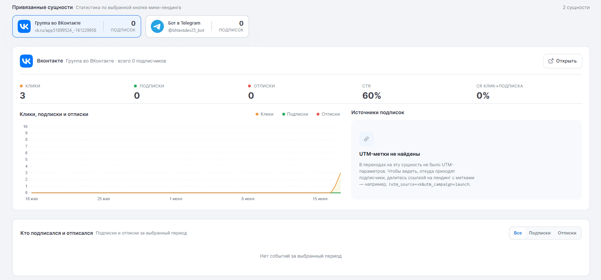The width and height of the screenshot is (601, 280).
Task: Click the CTR 60% metric value
Action: [x=372, y=96]
